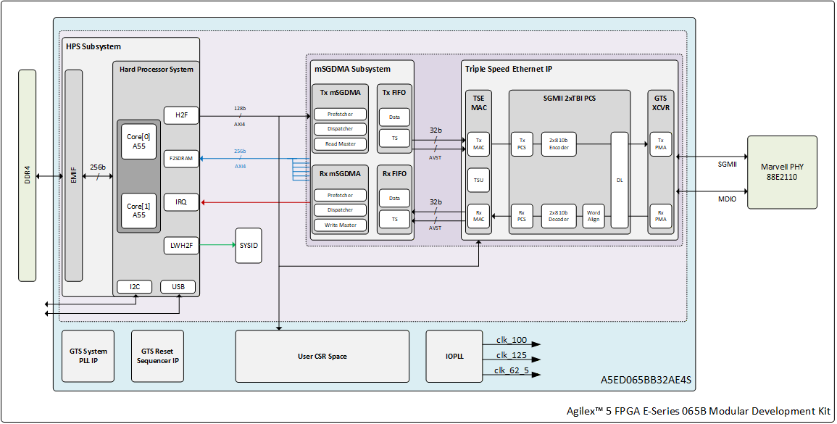Click the HPS Subsystem title

93,46
